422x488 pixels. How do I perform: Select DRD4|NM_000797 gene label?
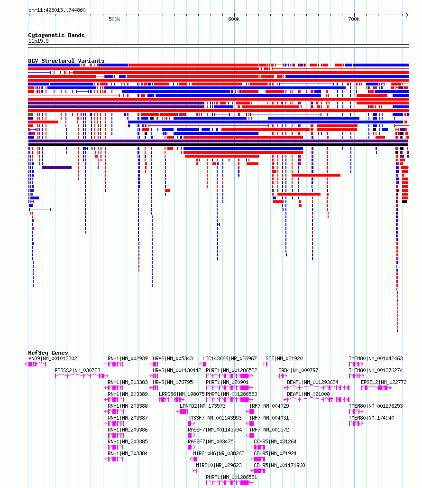(298, 370)
